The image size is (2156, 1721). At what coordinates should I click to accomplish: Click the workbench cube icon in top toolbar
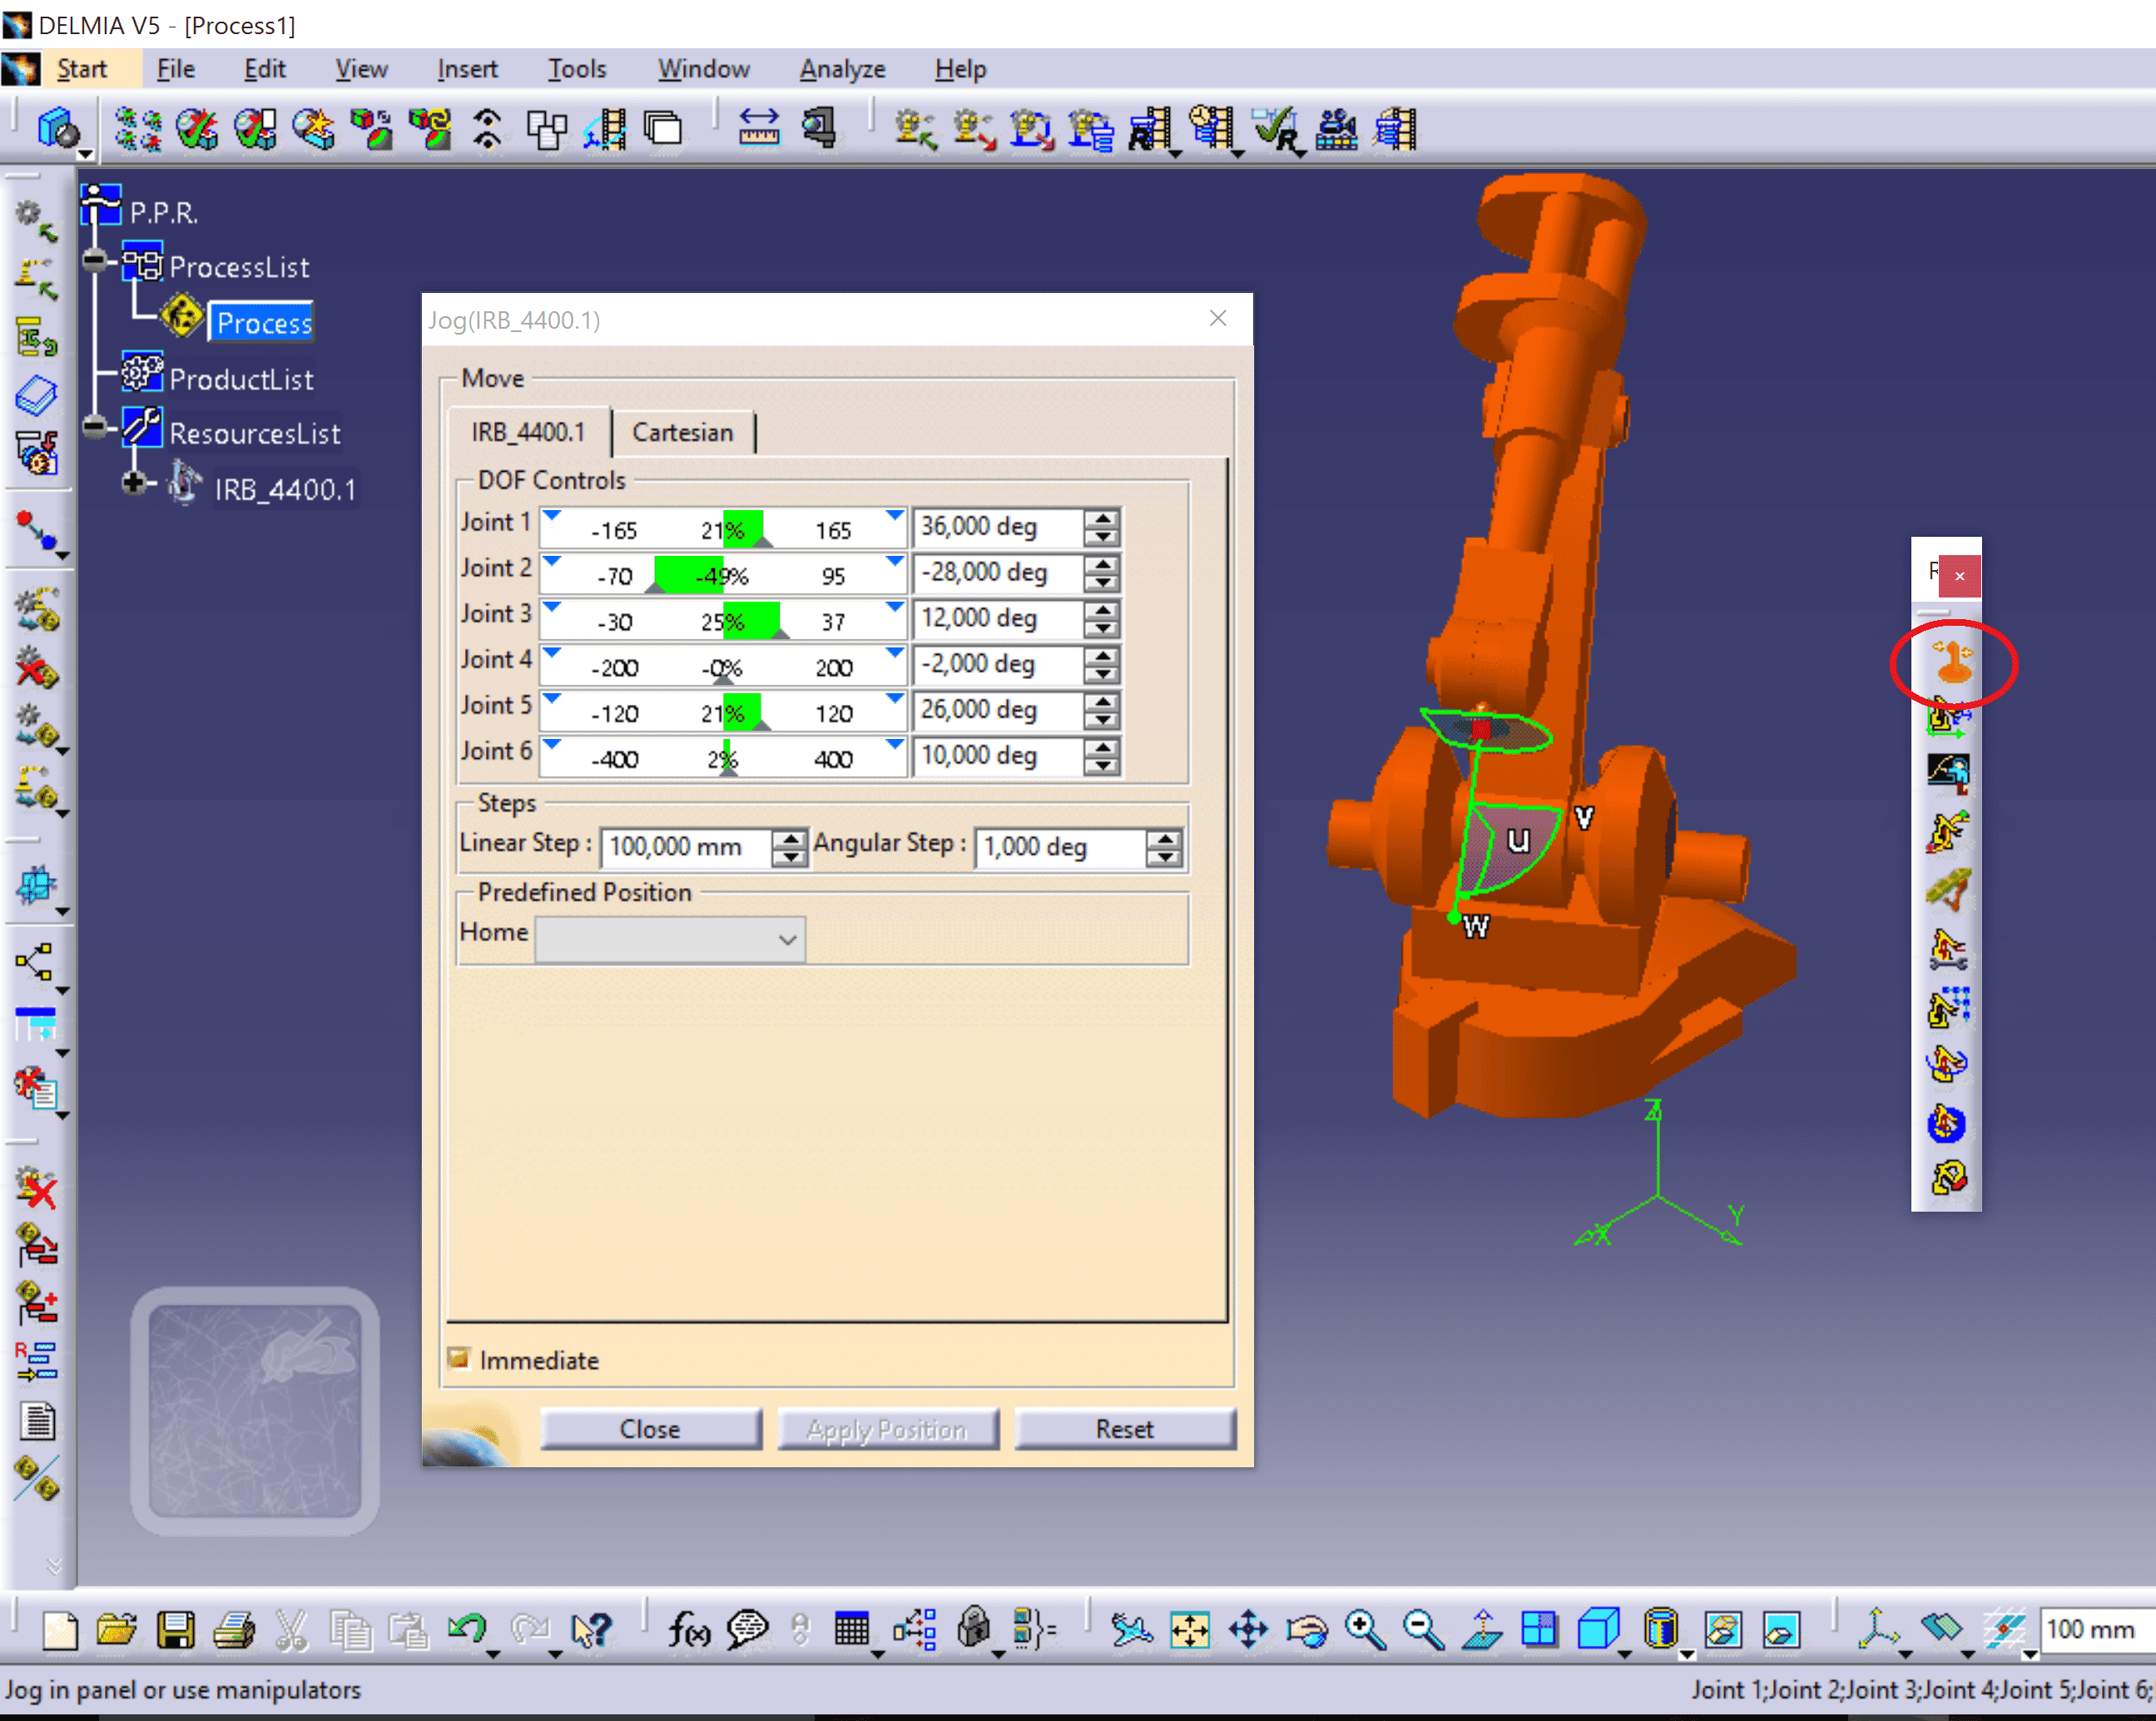[x=58, y=129]
